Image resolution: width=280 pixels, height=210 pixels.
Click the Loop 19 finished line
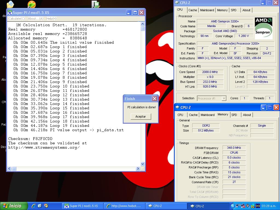click(51, 126)
